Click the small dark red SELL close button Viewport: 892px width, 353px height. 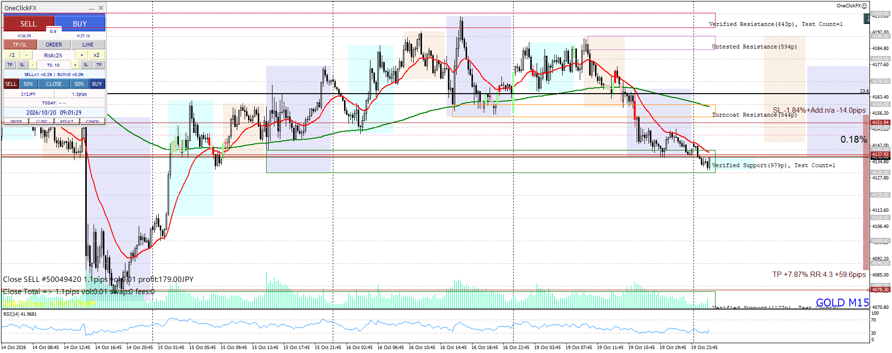[11, 84]
